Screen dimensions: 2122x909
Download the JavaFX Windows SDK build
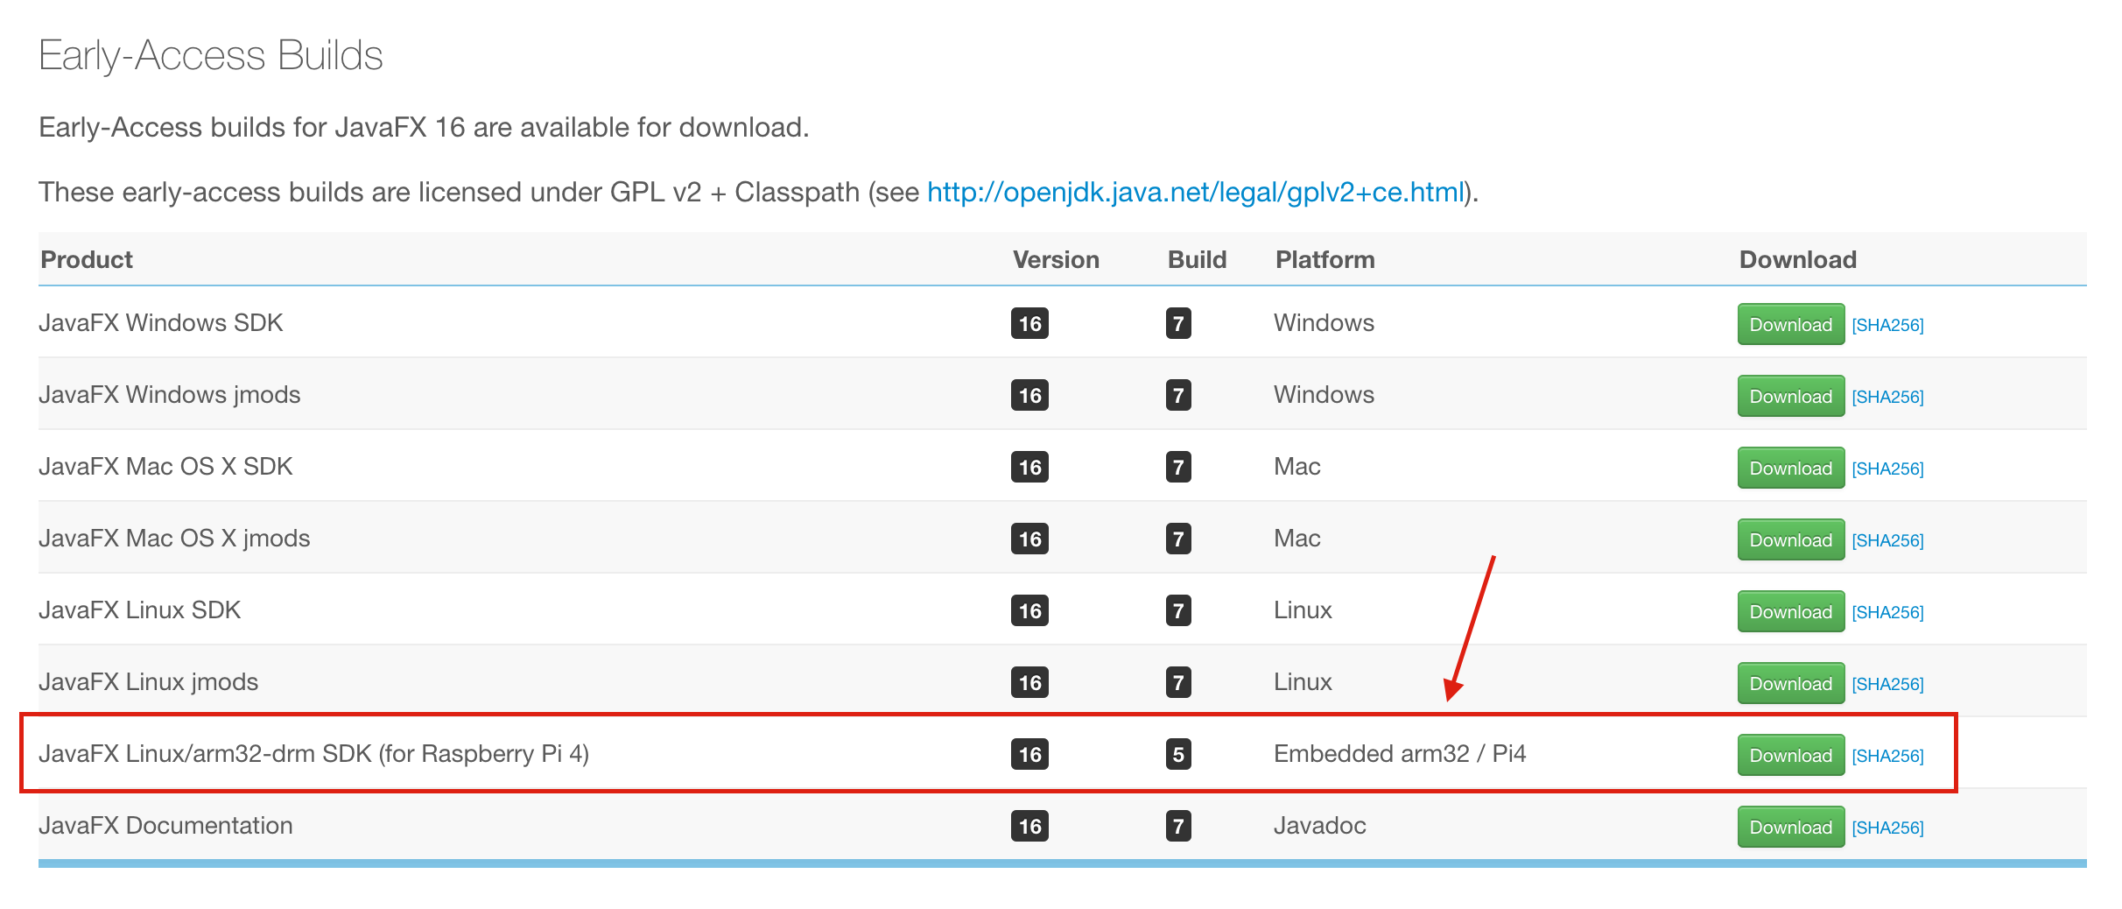tap(1790, 324)
